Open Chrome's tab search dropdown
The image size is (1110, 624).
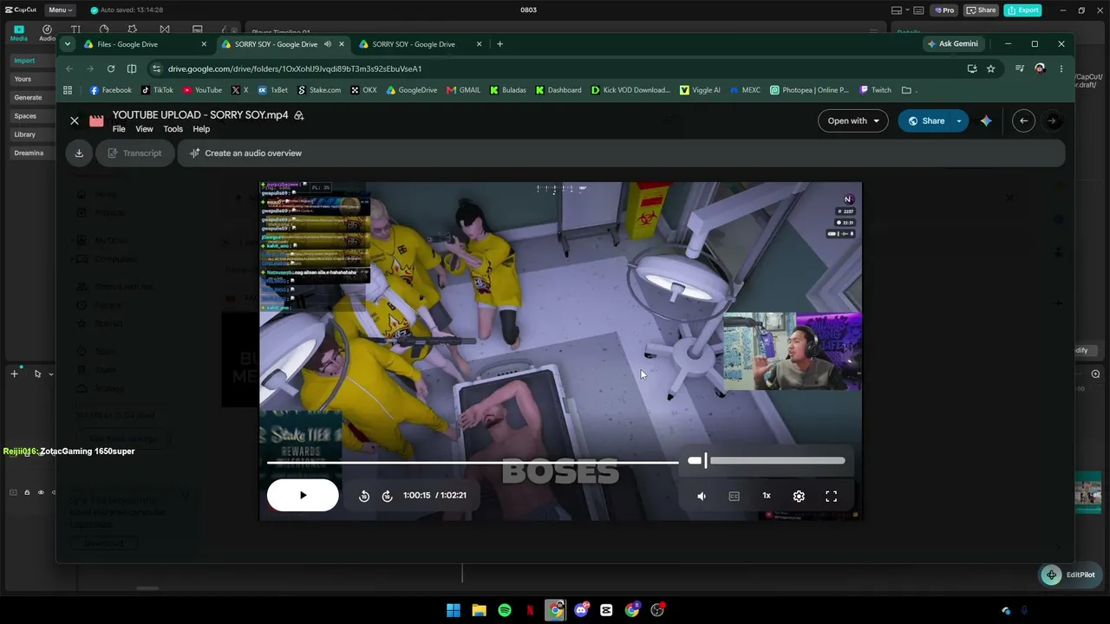pos(68,44)
